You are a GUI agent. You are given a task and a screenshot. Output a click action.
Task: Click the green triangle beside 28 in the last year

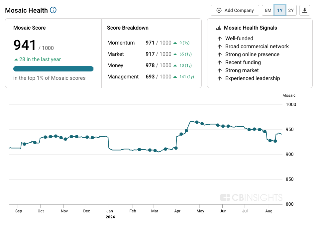coord(16,59)
